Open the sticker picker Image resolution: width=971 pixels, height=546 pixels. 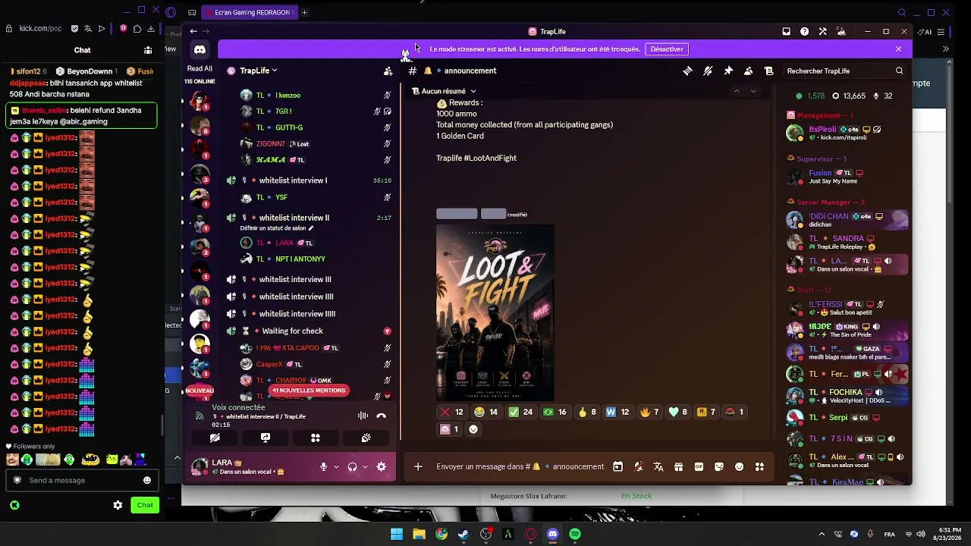pyautogui.click(x=719, y=466)
